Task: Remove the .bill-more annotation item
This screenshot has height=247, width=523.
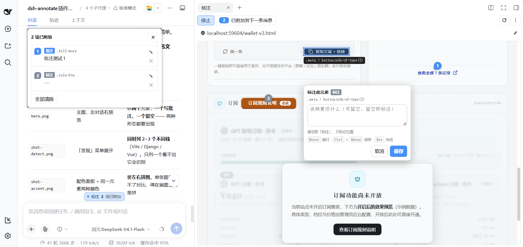Action: click(151, 61)
